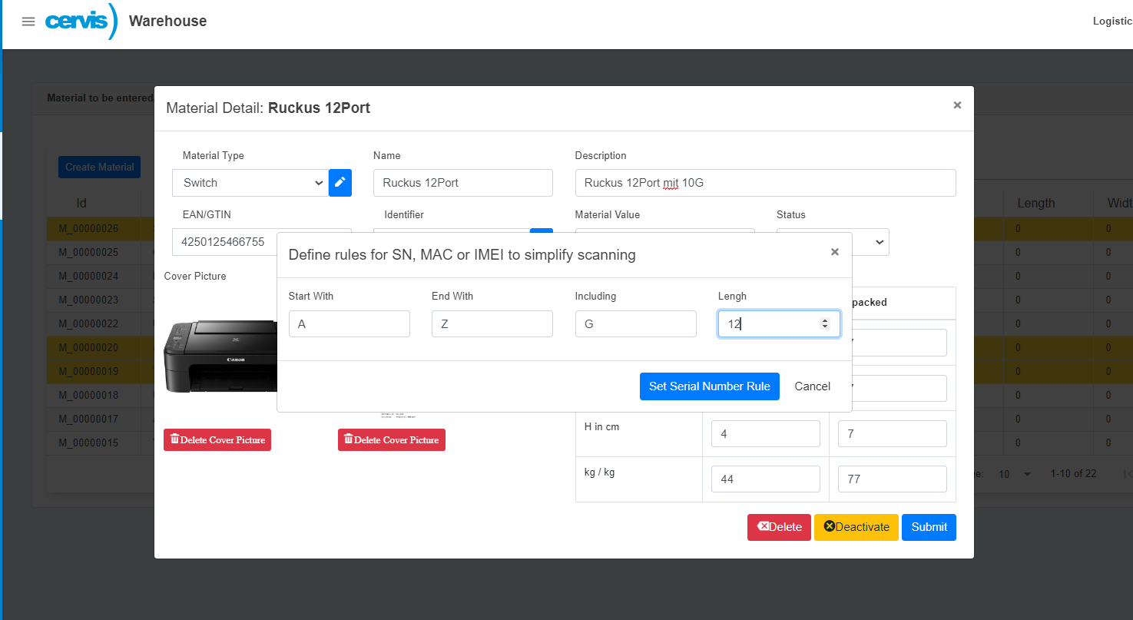Close the serial number rules dialog

click(x=835, y=252)
